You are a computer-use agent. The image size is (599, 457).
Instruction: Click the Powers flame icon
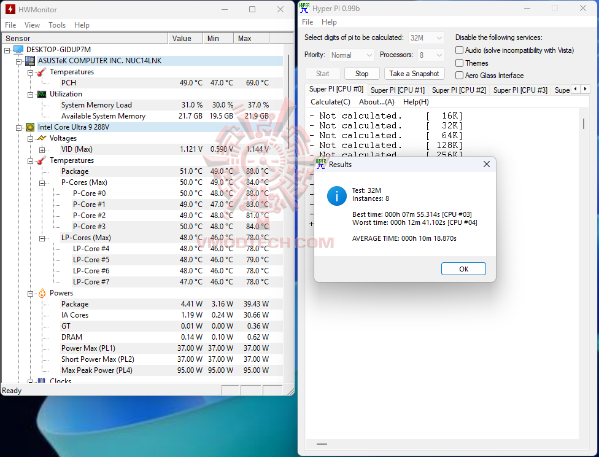click(x=42, y=293)
